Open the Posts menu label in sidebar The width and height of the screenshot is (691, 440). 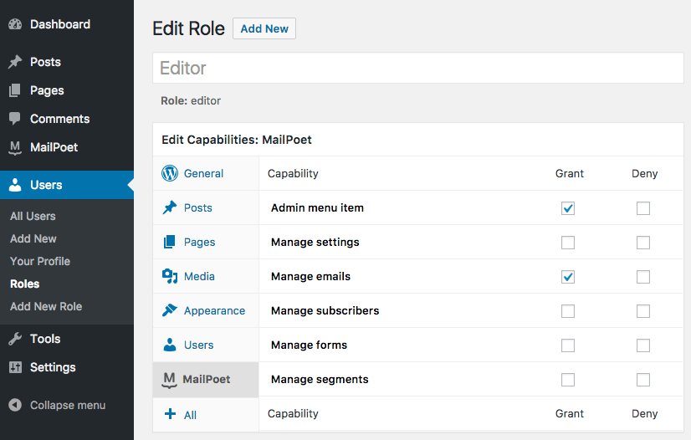click(45, 62)
